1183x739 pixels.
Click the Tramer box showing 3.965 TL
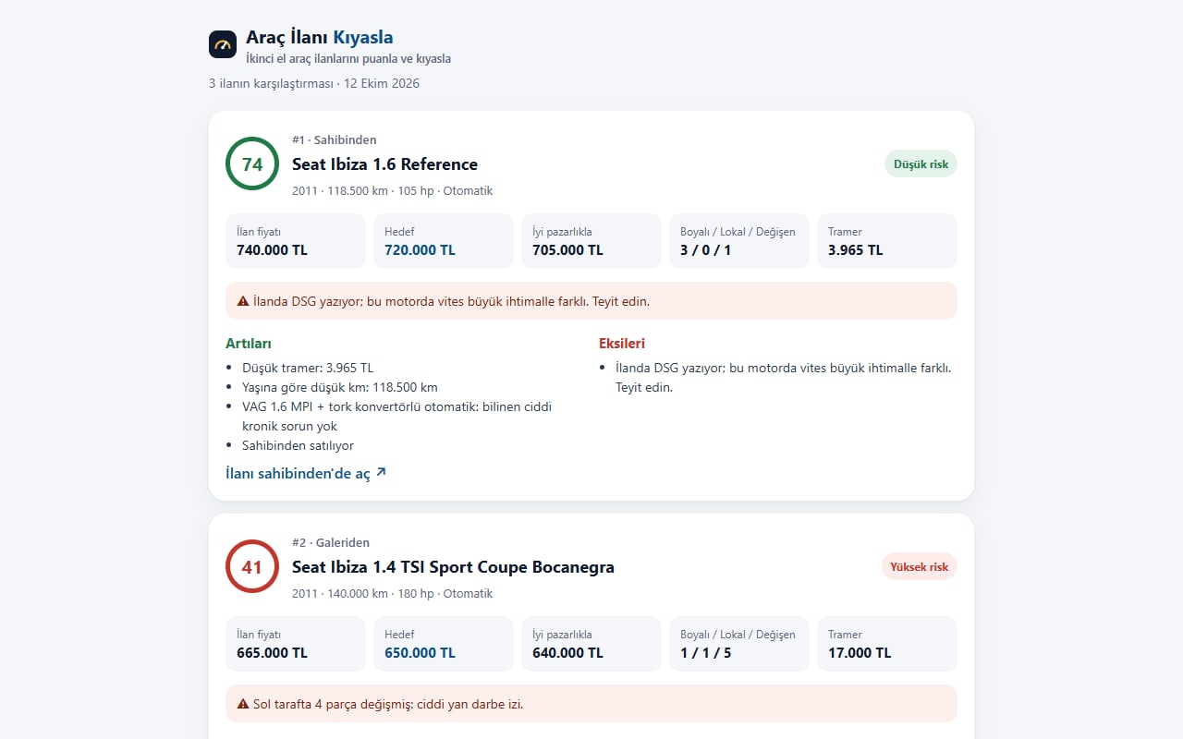[x=887, y=241]
